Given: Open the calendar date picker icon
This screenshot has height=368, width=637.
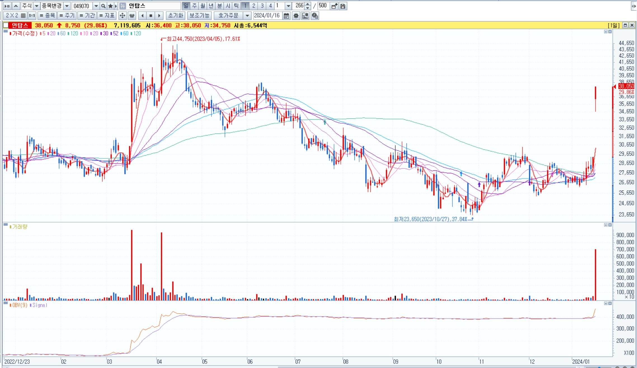Looking at the screenshot, I should click(286, 16).
